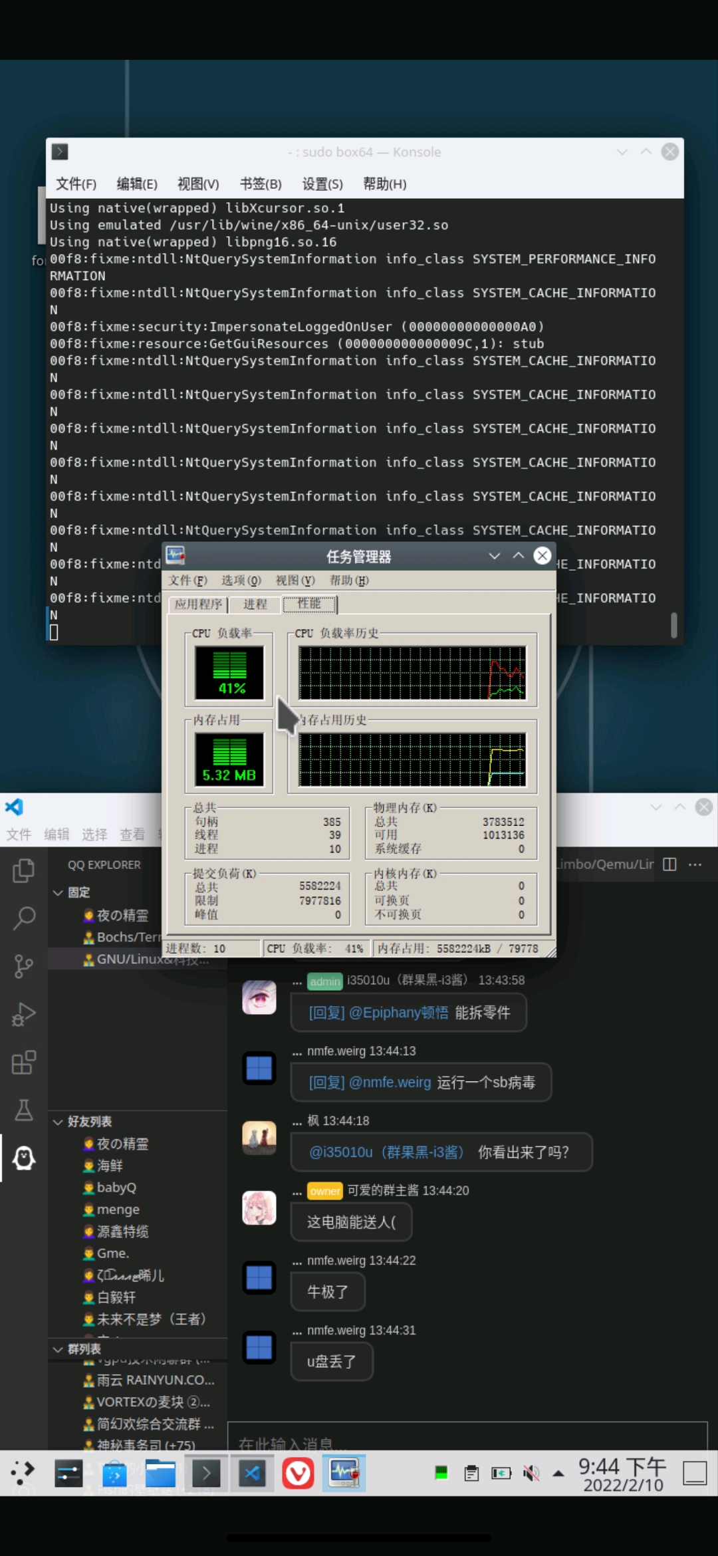This screenshot has width=718, height=1556.
Task: Click the Task Manager window icon in title bar
Action: point(176,555)
